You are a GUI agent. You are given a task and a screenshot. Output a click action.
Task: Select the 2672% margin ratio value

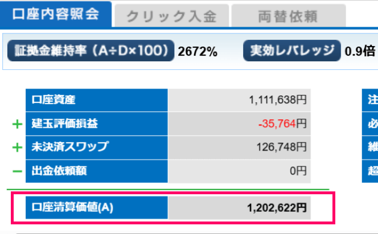tap(198, 52)
